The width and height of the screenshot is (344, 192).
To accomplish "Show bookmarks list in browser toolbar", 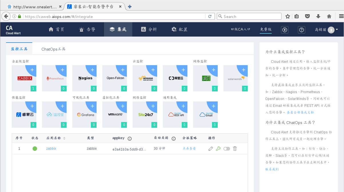I will pyautogui.click(x=297, y=16).
